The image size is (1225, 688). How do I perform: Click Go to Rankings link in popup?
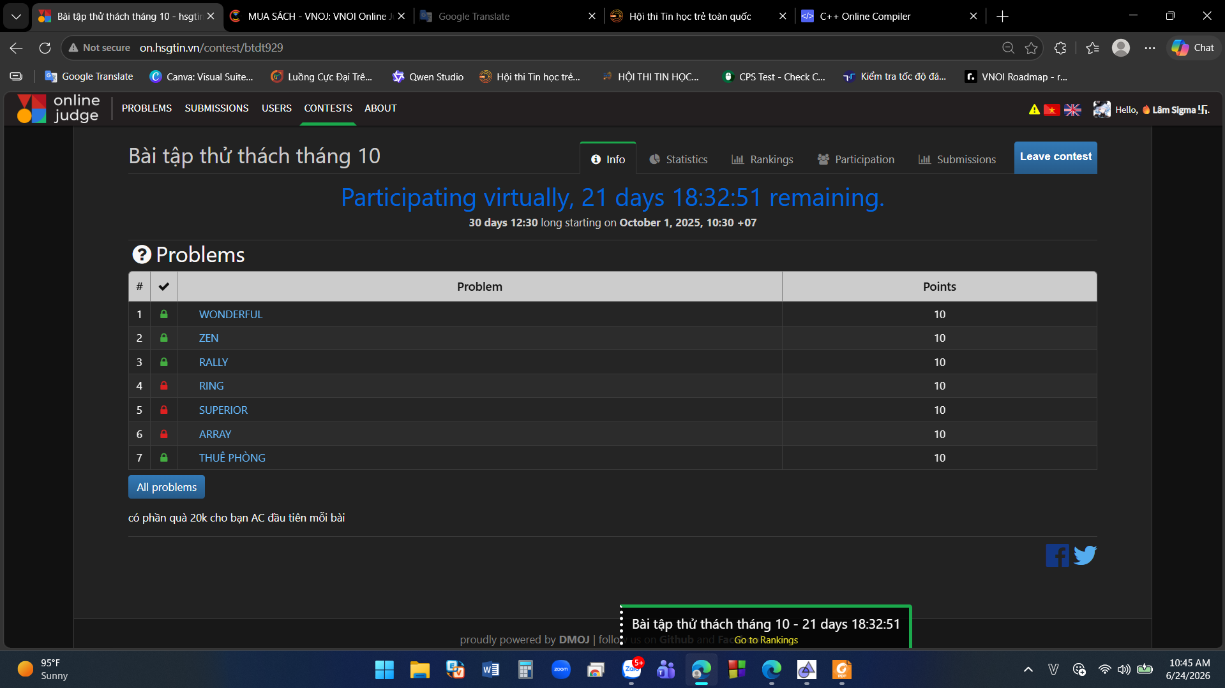click(x=766, y=640)
